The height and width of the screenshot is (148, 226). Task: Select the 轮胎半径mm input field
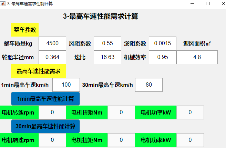[52, 57]
